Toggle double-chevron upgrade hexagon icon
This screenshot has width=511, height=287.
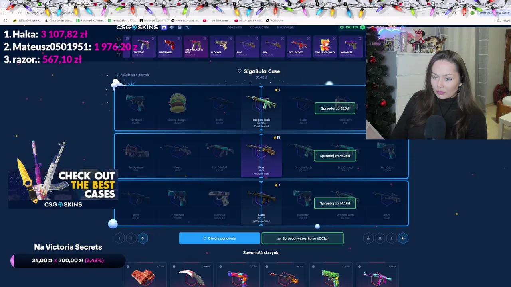point(380,238)
